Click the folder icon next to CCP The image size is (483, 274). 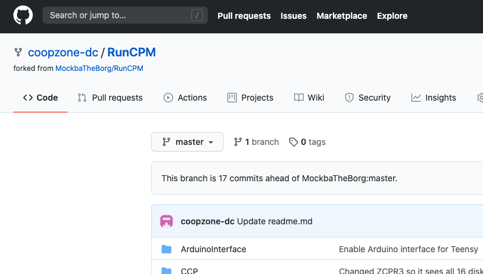tap(166, 270)
